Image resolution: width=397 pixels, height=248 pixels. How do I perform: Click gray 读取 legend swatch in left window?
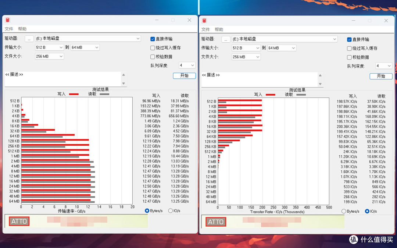coord(104,94)
